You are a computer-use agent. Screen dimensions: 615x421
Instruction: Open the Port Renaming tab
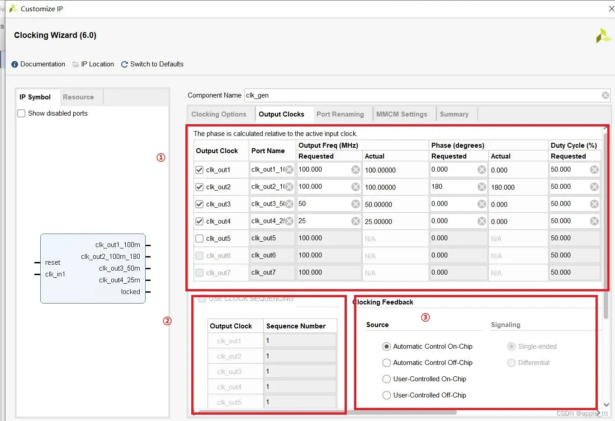(341, 114)
